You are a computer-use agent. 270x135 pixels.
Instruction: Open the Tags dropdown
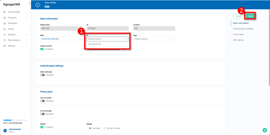tap(154, 39)
